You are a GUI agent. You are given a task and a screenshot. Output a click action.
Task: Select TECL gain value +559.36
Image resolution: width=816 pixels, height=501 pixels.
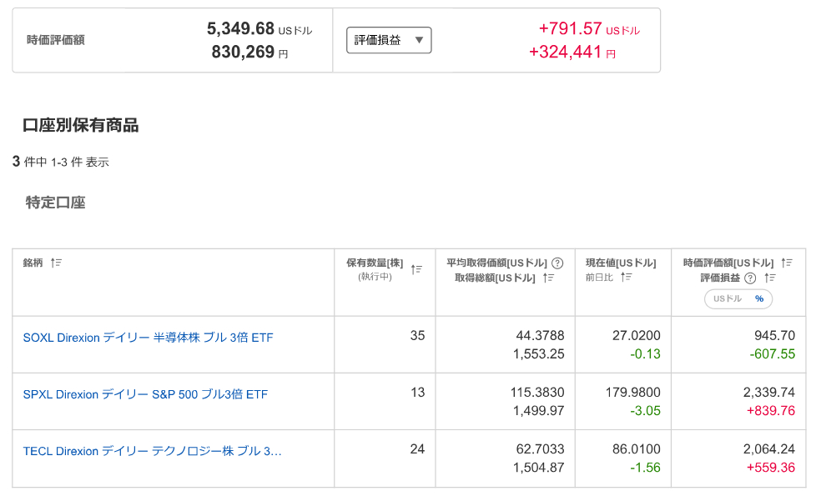[x=771, y=467]
